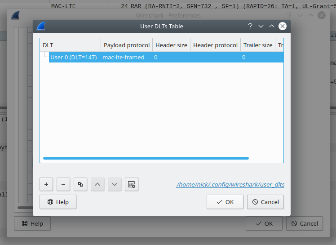This screenshot has width=336, height=245.
Task: Sort by the DLT column header
Action: click(x=70, y=45)
